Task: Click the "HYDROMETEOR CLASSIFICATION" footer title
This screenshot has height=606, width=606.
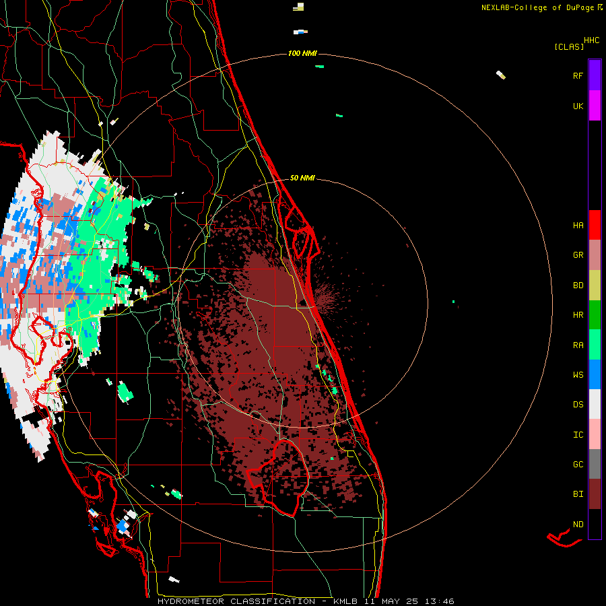Action: 236,601
